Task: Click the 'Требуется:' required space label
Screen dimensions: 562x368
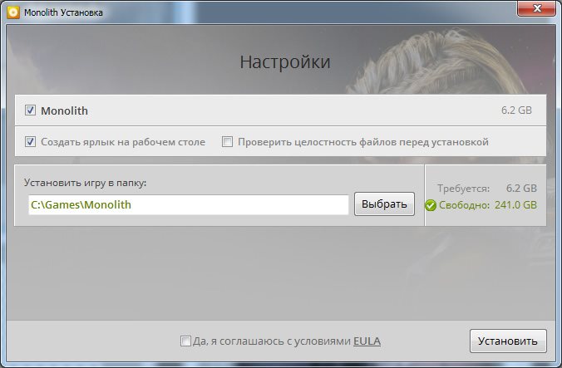Action: coord(463,189)
